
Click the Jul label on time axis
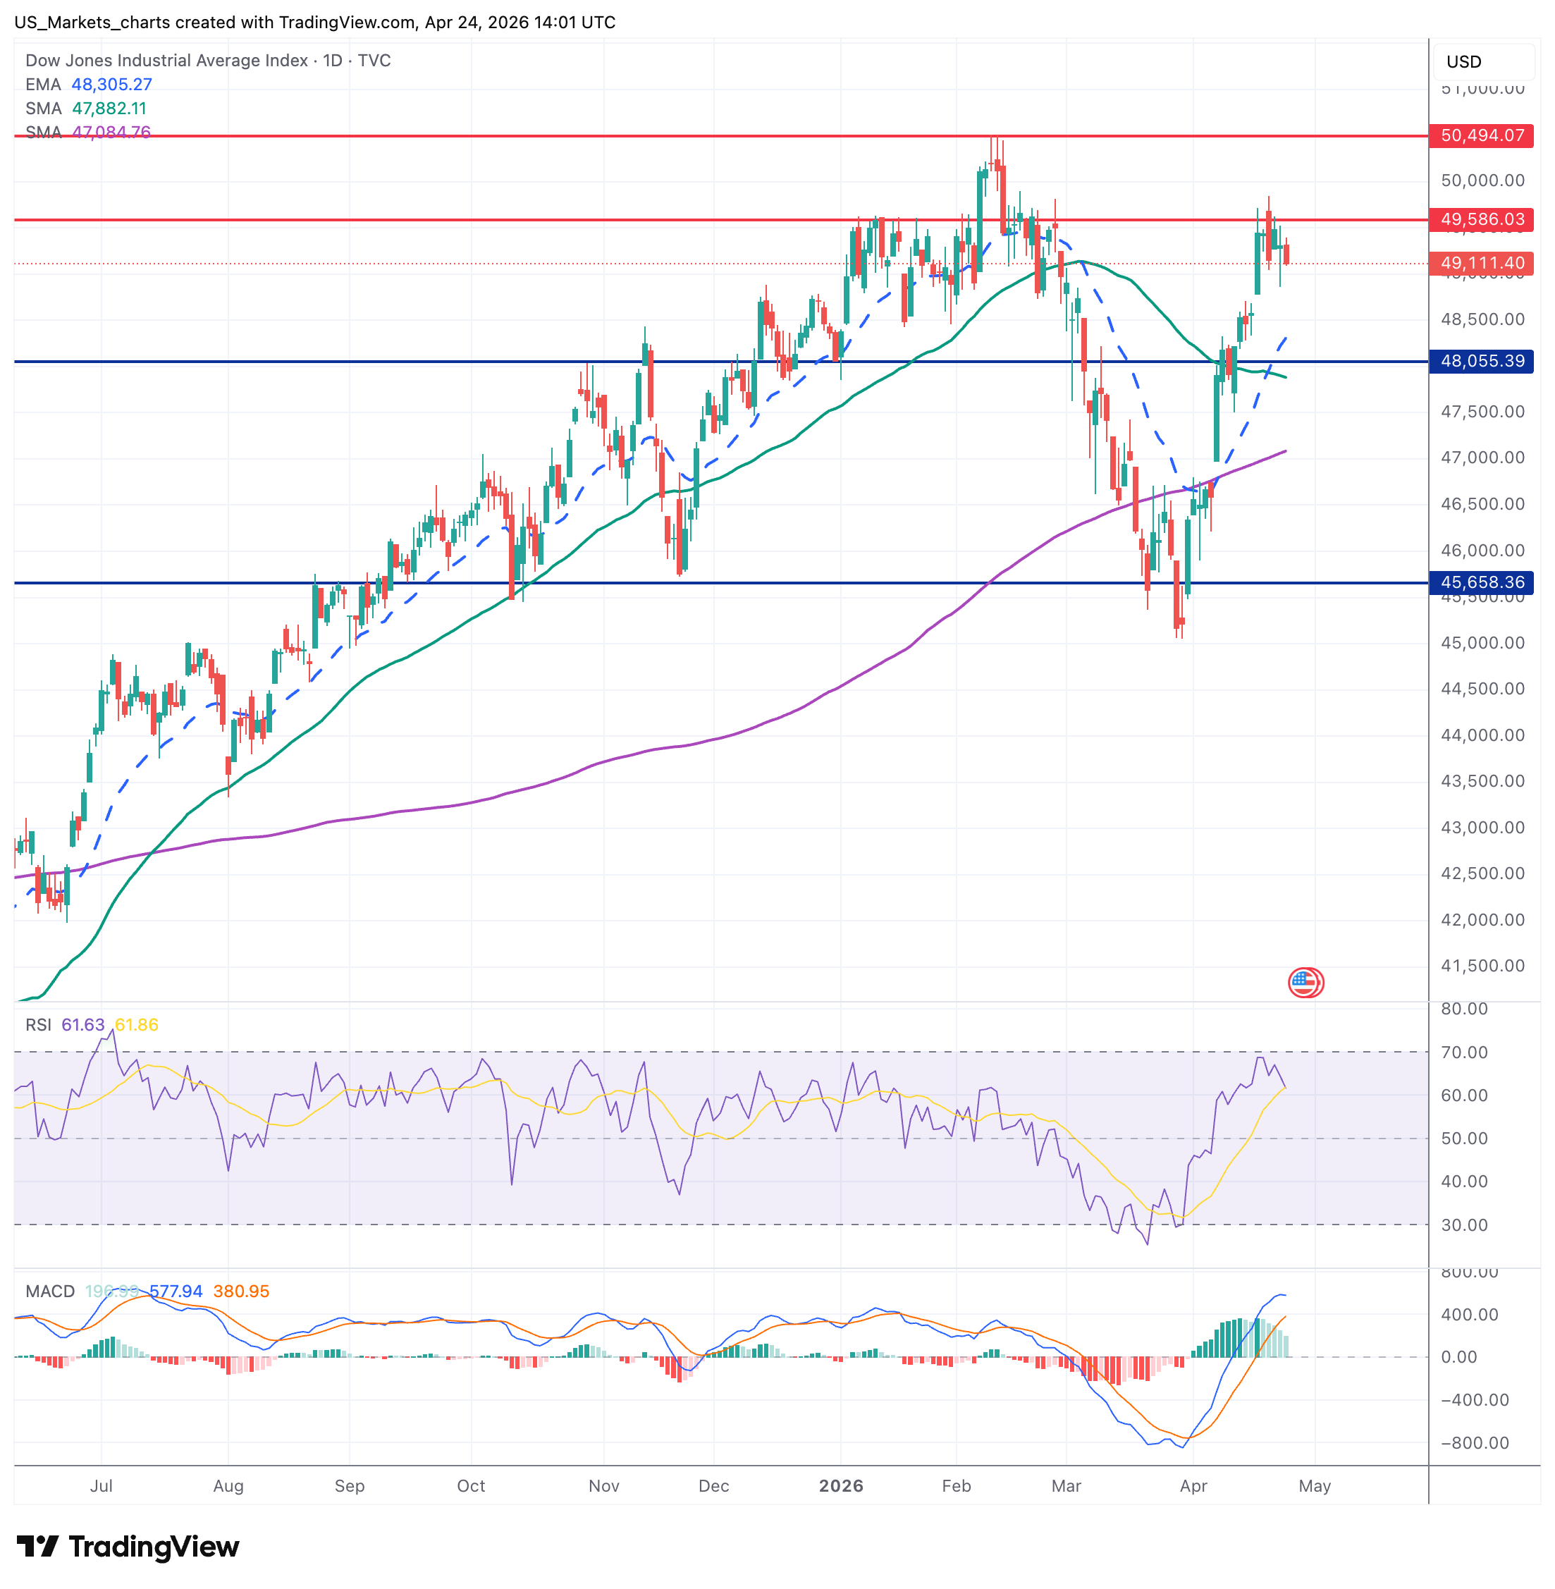(x=102, y=1485)
